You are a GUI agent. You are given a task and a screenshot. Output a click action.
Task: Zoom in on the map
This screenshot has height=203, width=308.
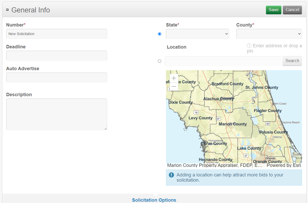[x=174, y=78]
